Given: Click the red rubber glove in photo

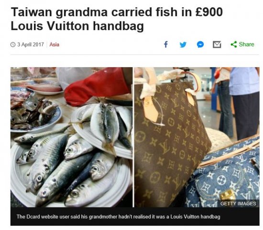Looking at the screenshot, I should click(x=97, y=86).
